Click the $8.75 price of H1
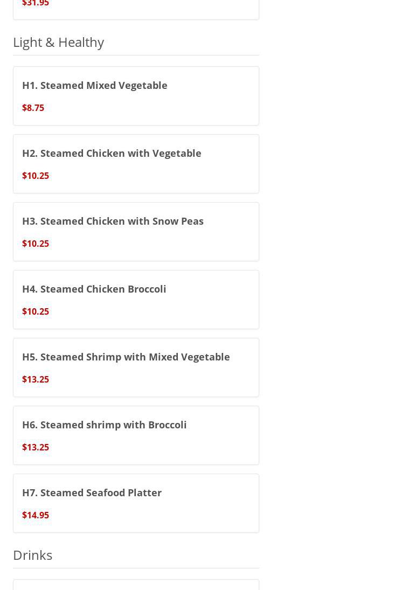The height and width of the screenshot is (590, 415). click(33, 108)
